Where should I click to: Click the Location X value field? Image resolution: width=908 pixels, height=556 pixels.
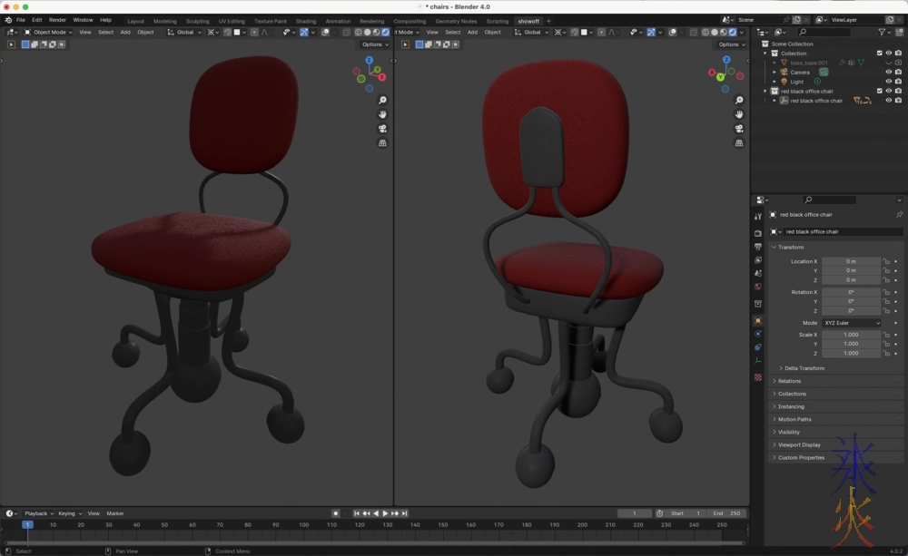point(851,261)
